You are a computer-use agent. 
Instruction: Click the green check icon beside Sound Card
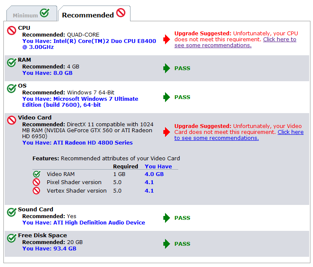coord(12,212)
